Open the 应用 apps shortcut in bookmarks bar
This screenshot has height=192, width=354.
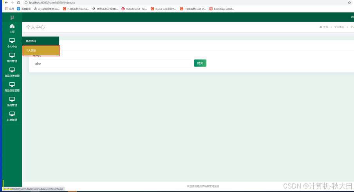[9, 9]
